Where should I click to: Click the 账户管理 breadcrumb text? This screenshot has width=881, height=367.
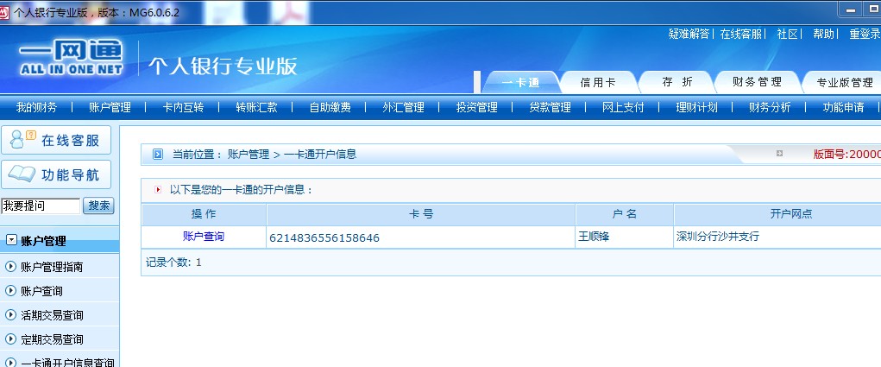249,154
